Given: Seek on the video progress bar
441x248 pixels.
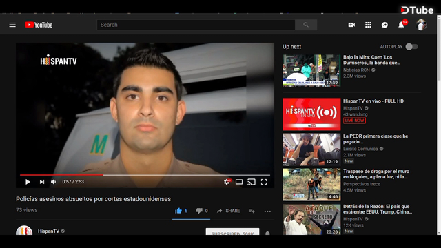Looking at the screenshot, I should pyautogui.click(x=145, y=175).
